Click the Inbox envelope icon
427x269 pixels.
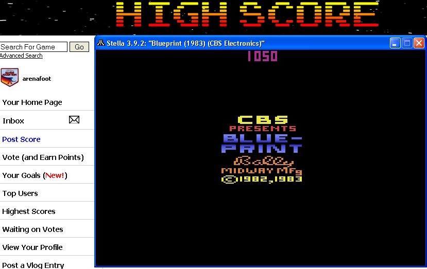tap(74, 120)
